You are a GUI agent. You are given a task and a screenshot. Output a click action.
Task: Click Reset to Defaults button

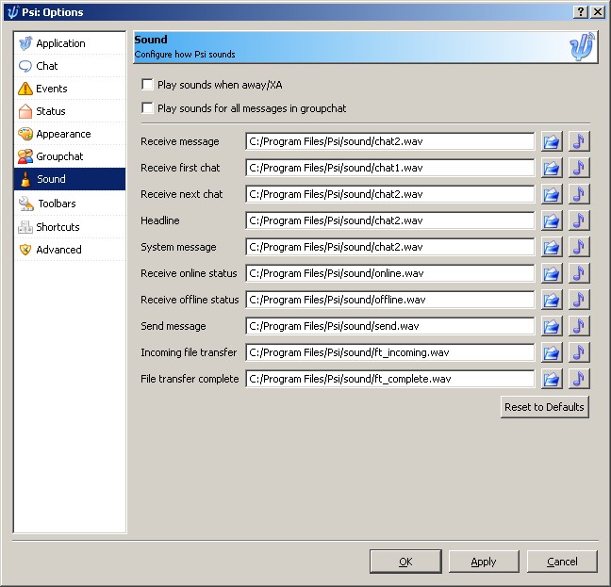point(544,407)
